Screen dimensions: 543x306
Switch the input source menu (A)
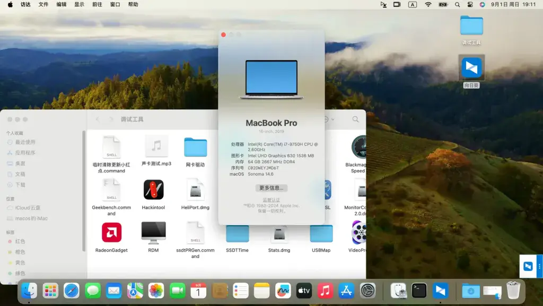[413, 4]
